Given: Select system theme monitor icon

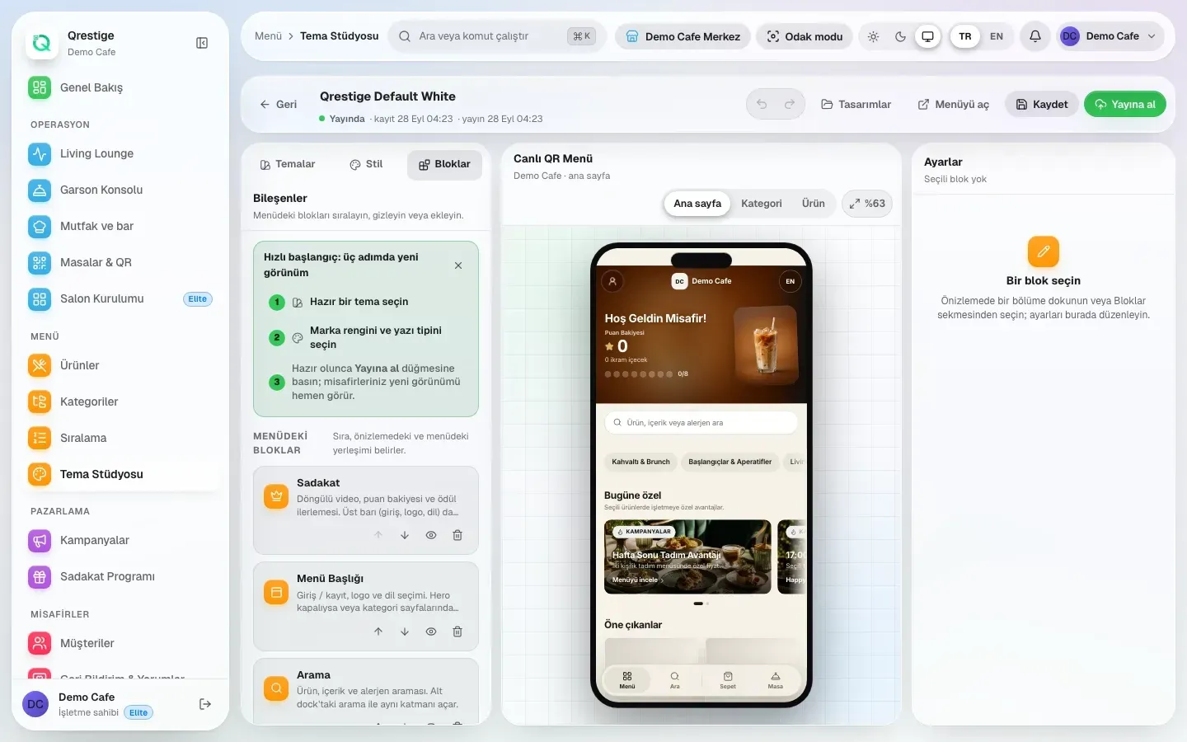Looking at the screenshot, I should [927, 36].
